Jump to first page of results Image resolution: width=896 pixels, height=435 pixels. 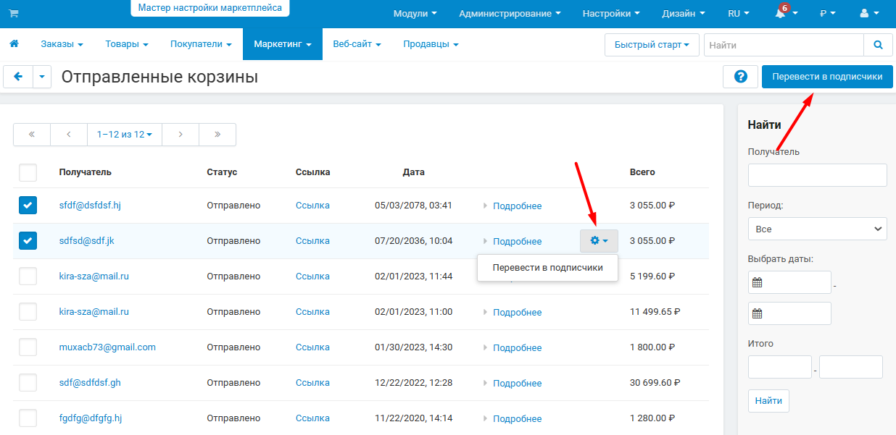pos(32,135)
